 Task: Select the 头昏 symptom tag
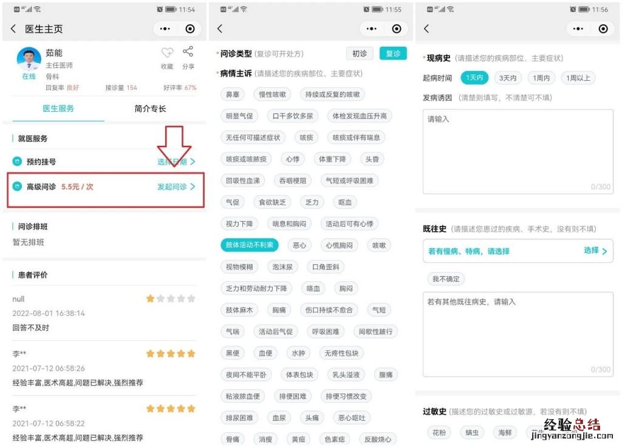[372, 159]
